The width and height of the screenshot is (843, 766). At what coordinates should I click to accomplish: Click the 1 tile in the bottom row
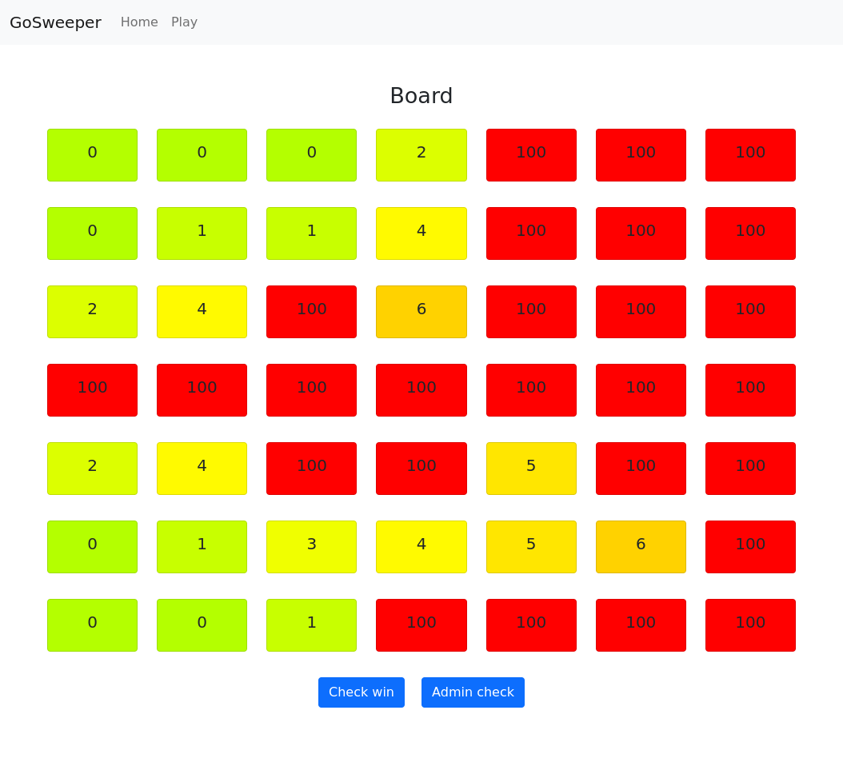[x=311, y=625]
